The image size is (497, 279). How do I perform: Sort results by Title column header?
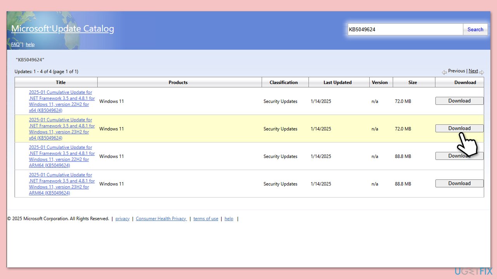[61, 83]
